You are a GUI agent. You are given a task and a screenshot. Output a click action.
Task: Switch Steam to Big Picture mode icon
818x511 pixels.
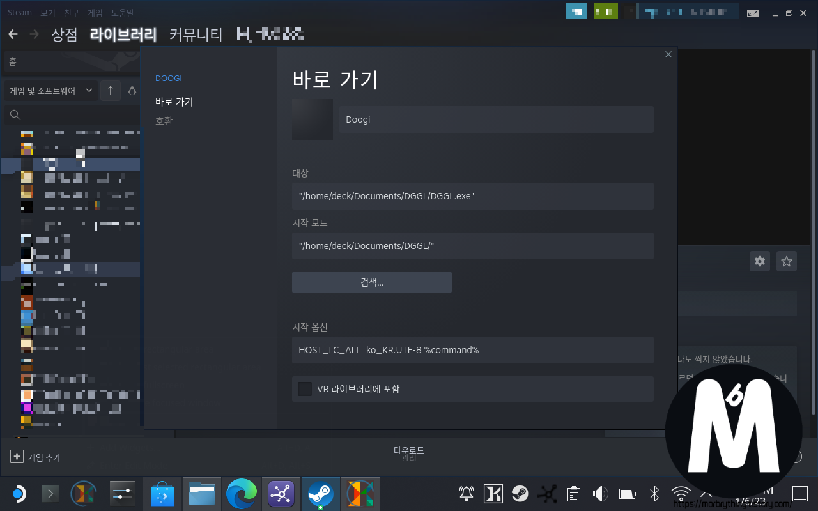click(x=753, y=13)
